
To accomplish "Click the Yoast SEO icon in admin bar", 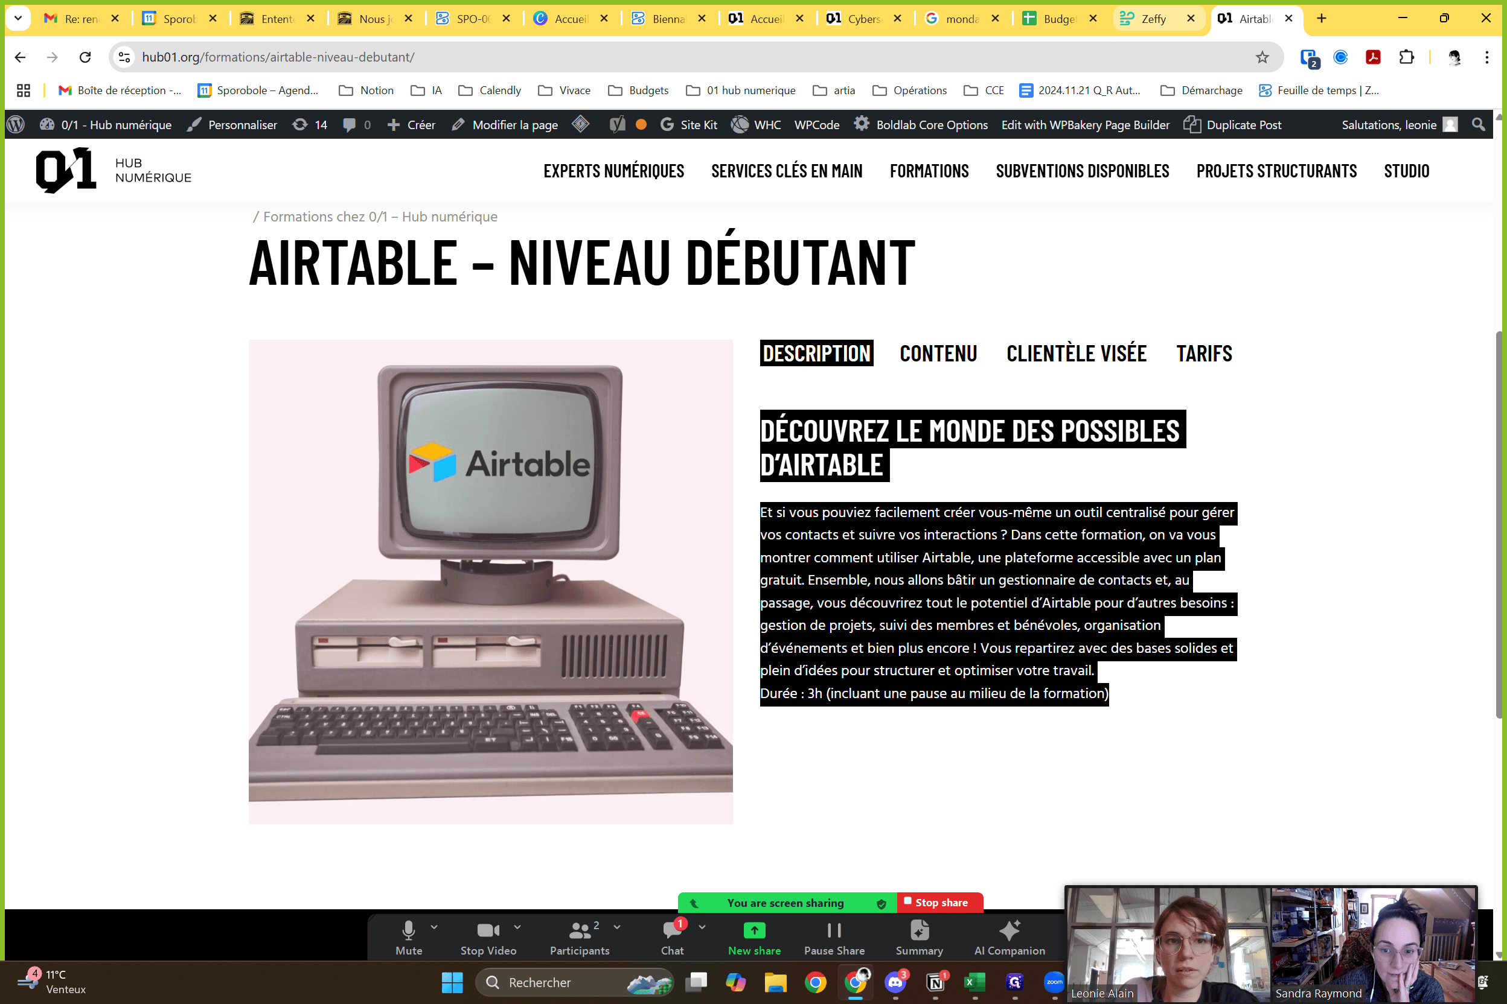I will (x=617, y=125).
